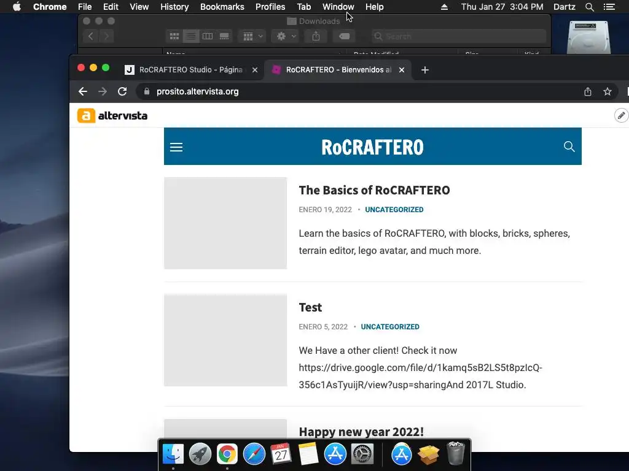Image resolution: width=629 pixels, height=471 pixels.
Task: Reload the prosito.altervista.org page
Action: coord(122,91)
